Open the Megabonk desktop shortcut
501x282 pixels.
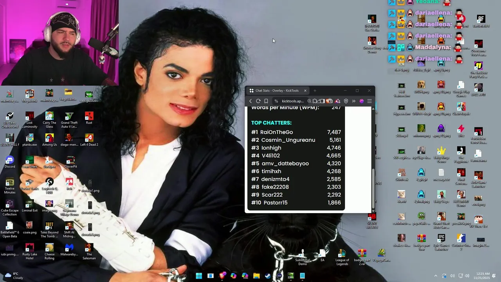[x=29, y=96]
